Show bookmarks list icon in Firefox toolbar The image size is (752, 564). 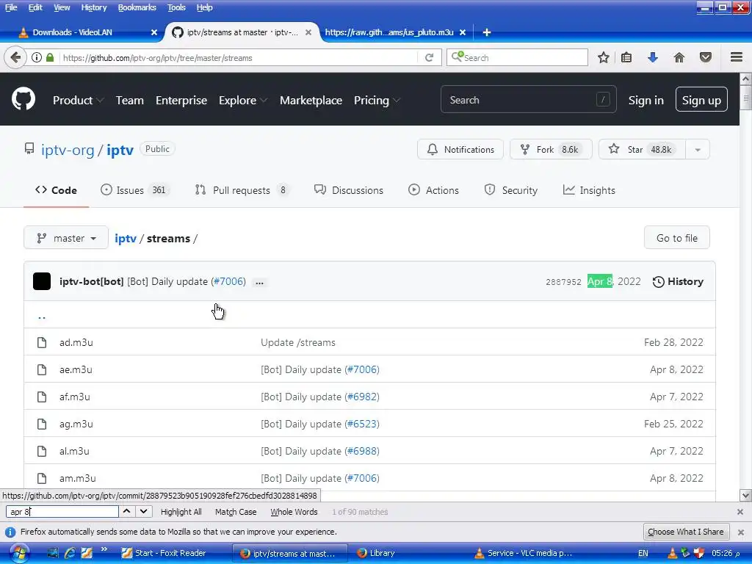(626, 57)
